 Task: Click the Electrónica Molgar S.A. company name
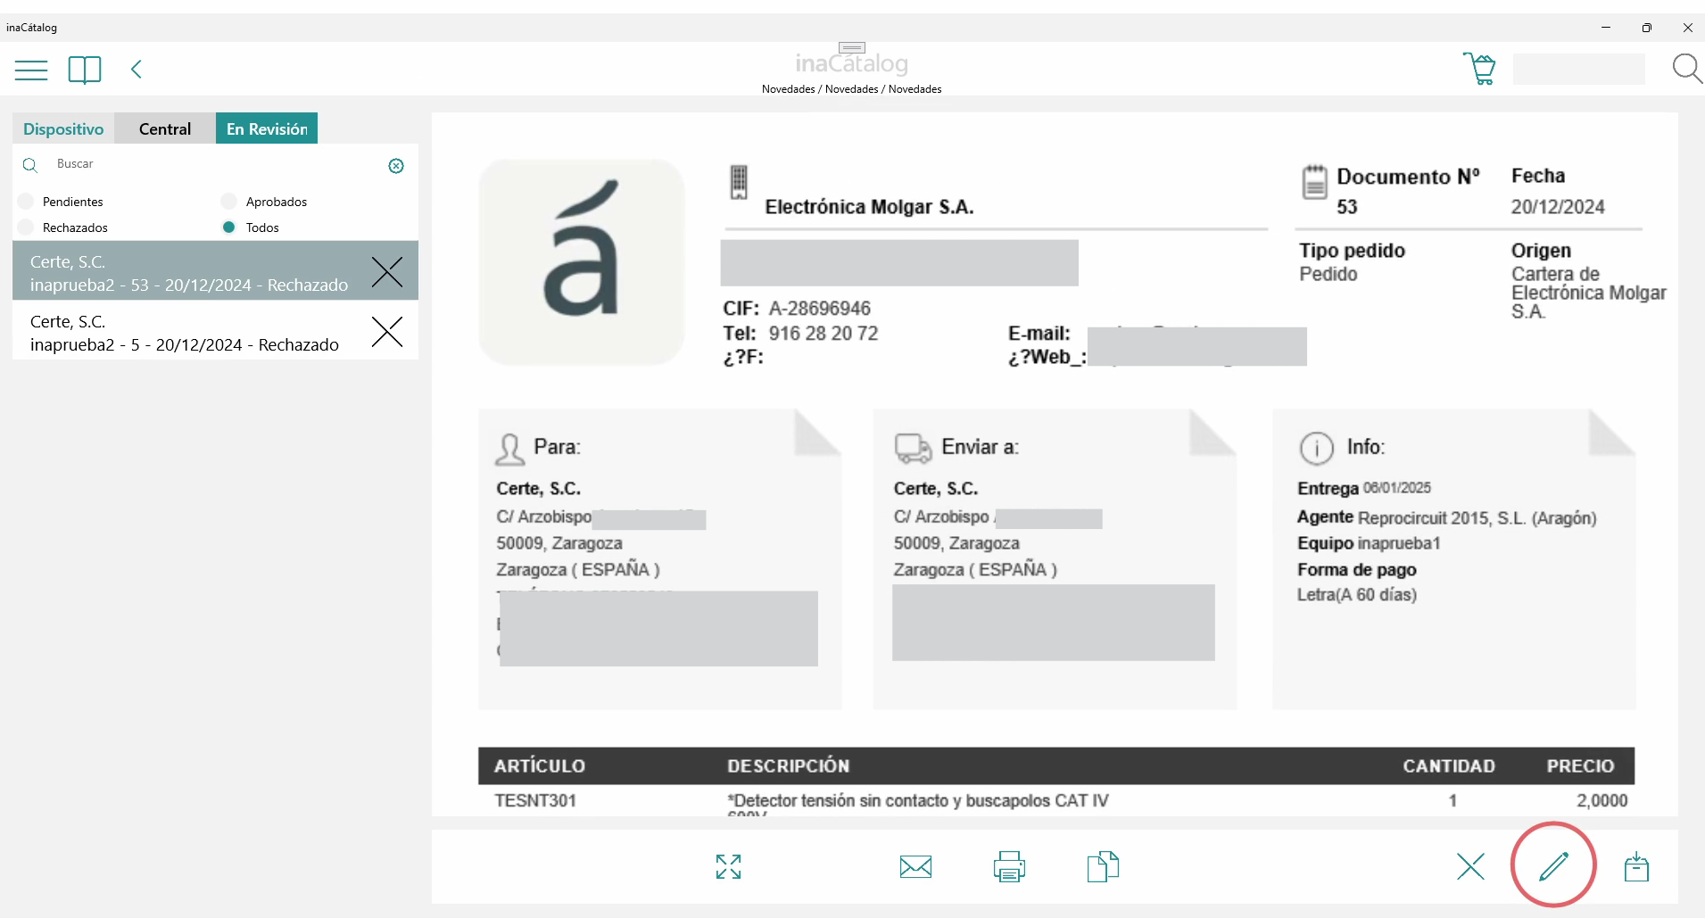pos(869,207)
